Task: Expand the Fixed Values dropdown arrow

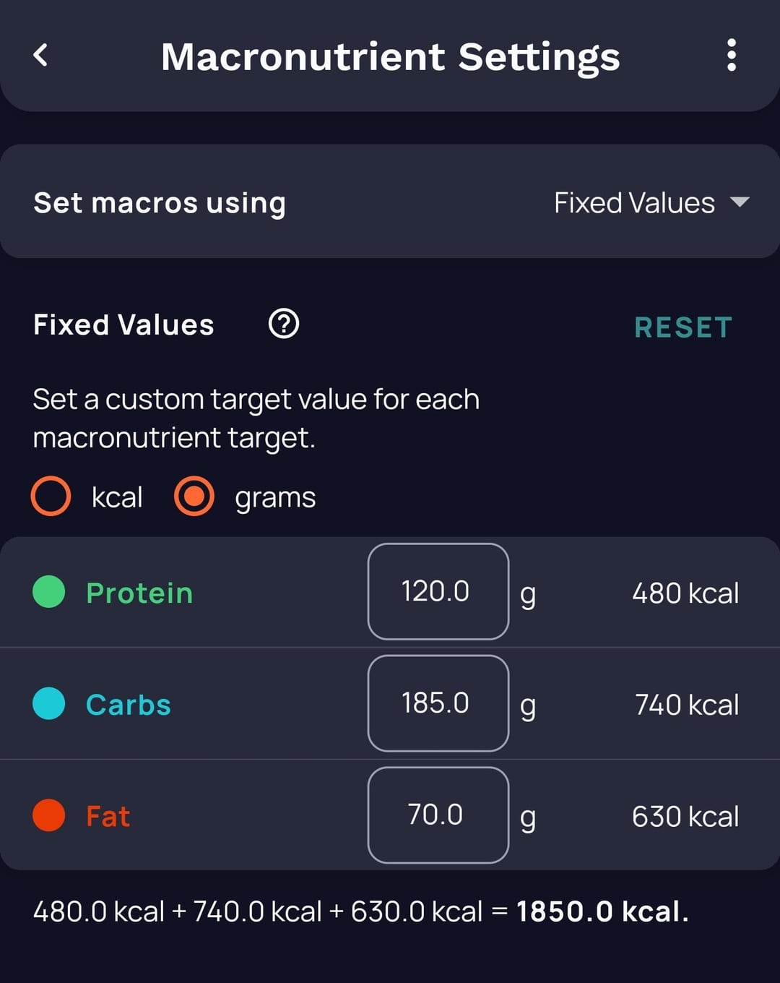Action: (x=740, y=202)
